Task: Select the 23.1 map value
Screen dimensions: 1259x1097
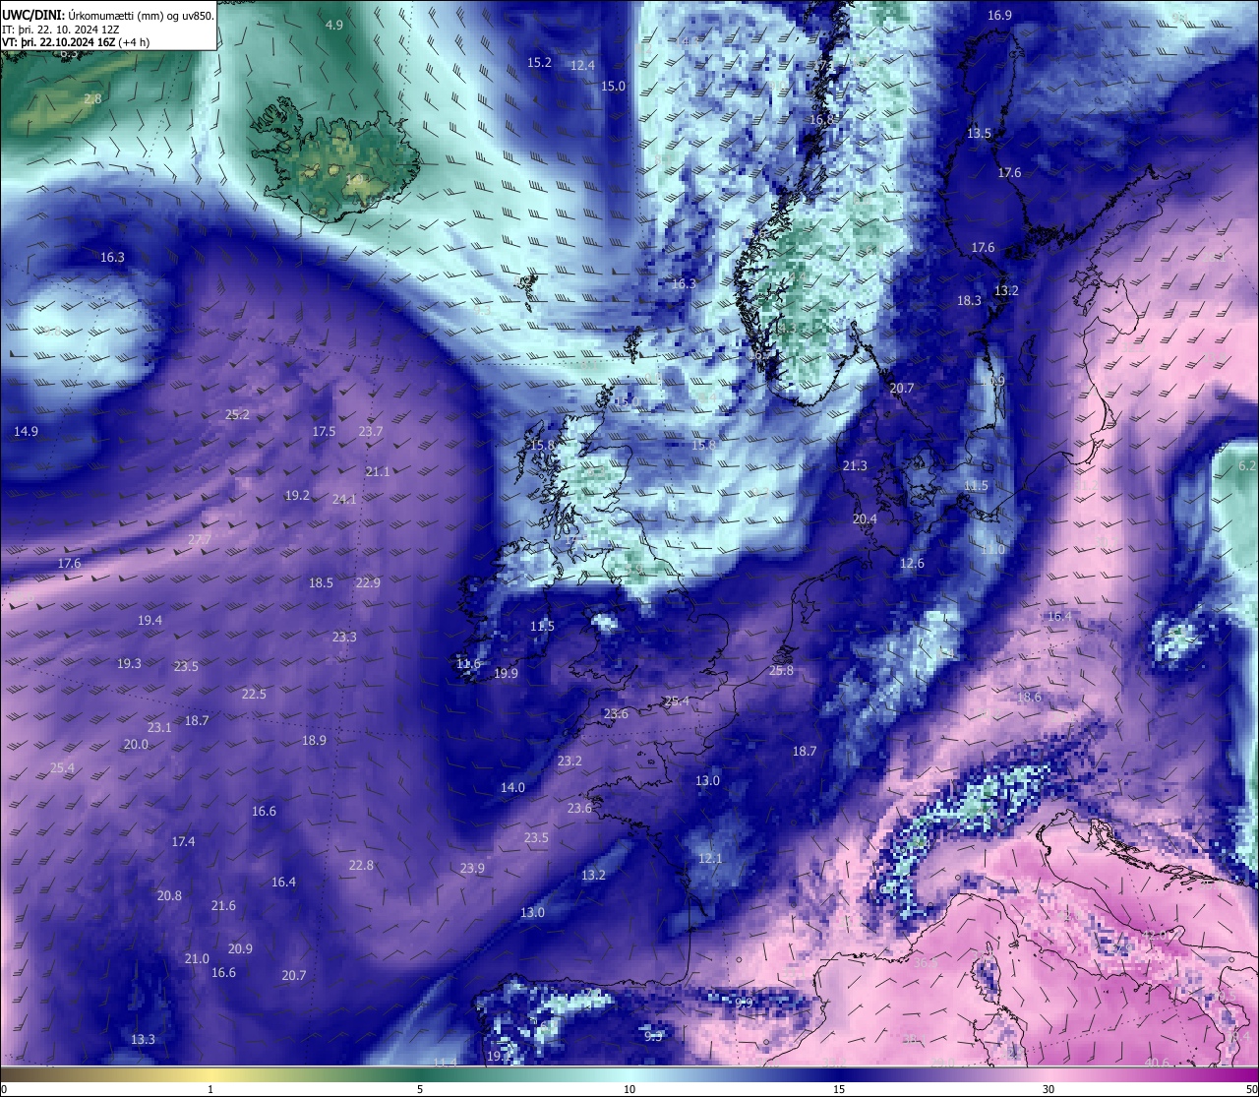Action: [x=159, y=727]
